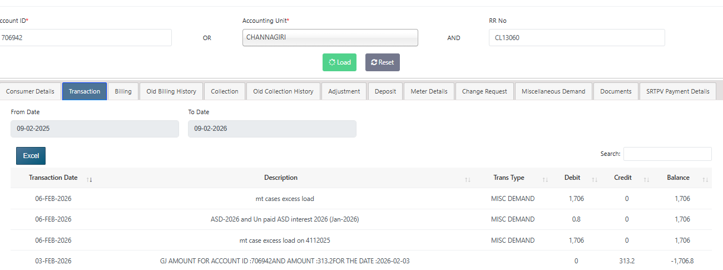Toggle sort icon on Trans Type column
This screenshot has width=723, height=270.
(x=546, y=179)
